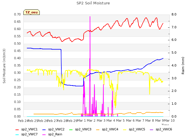Click the sp2_VWC6 legend label

tap(164, 129)
